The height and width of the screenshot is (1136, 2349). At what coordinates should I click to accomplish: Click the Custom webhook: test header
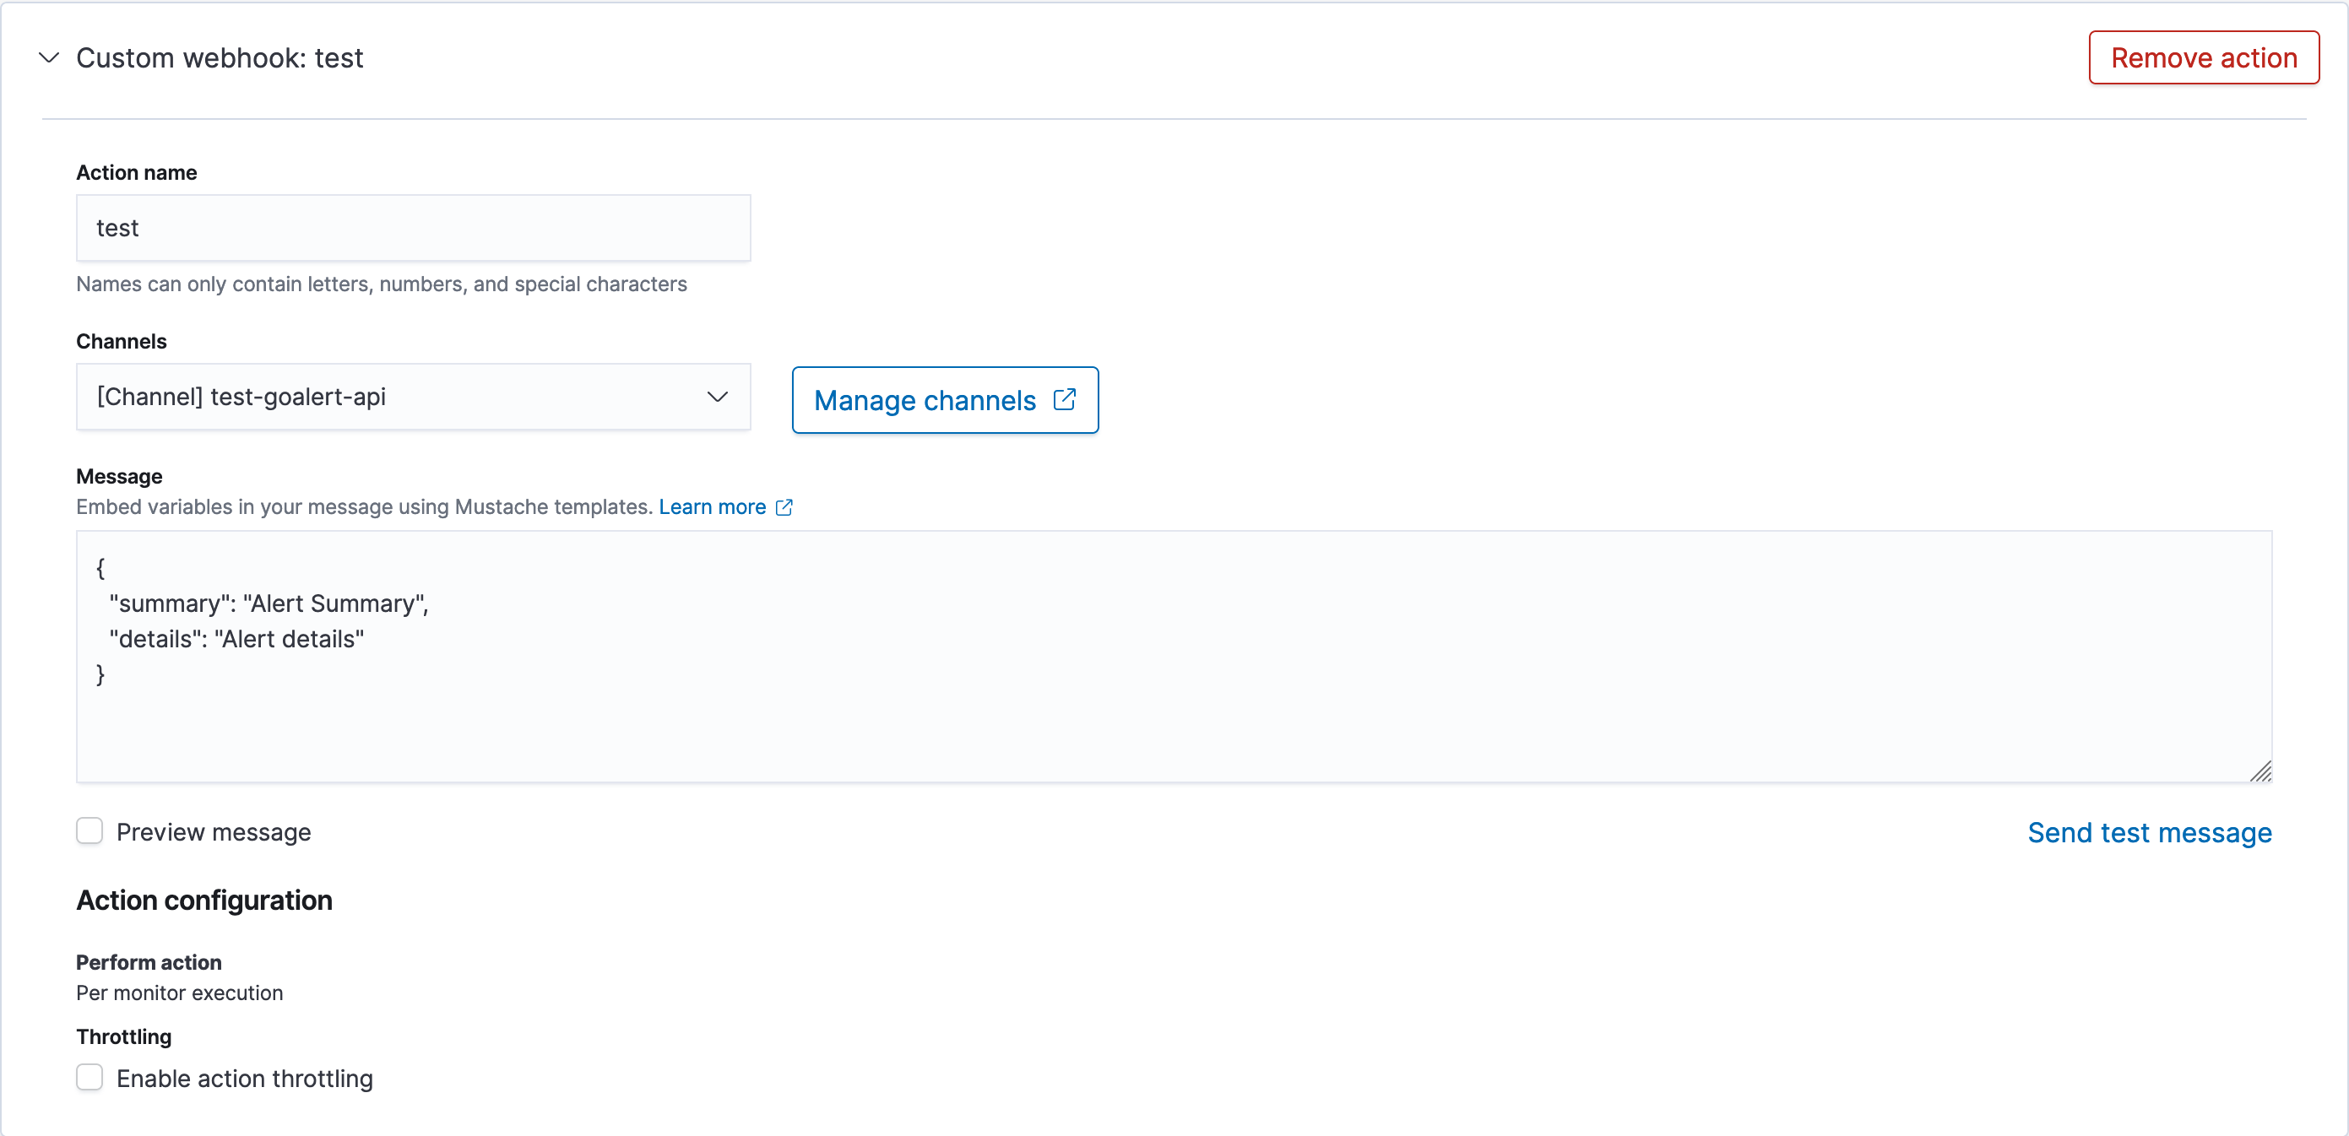coord(219,57)
